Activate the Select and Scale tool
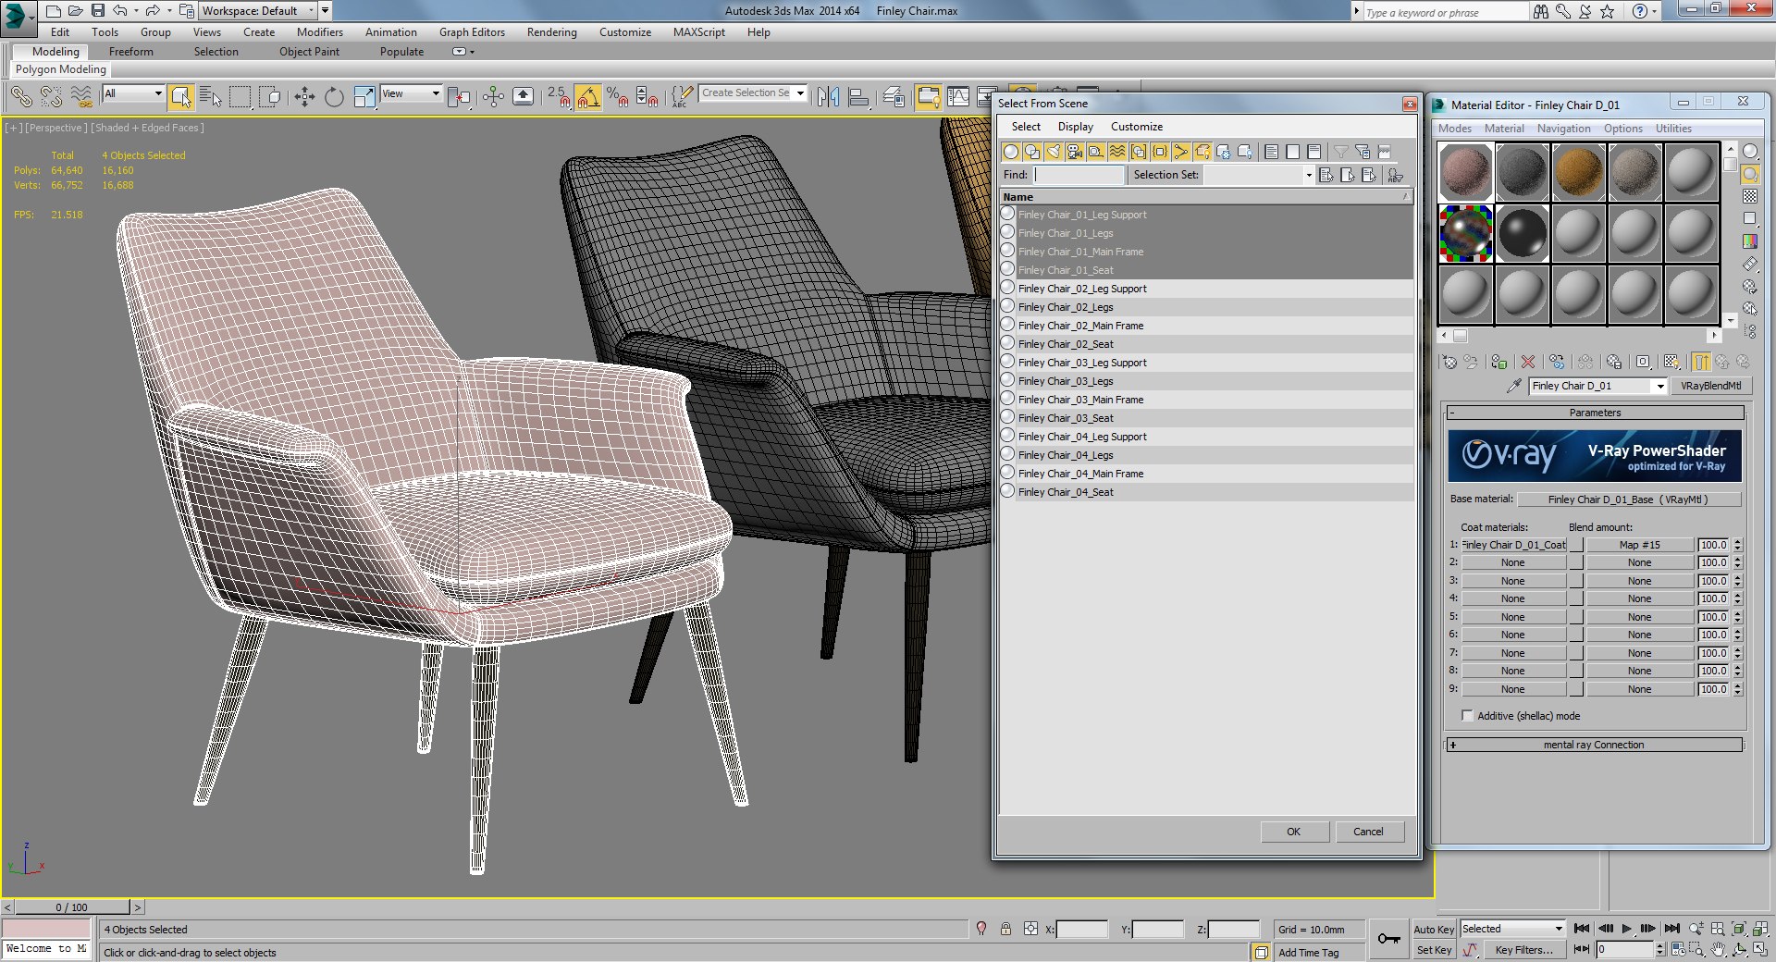The image size is (1776, 962). (x=364, y=96)
